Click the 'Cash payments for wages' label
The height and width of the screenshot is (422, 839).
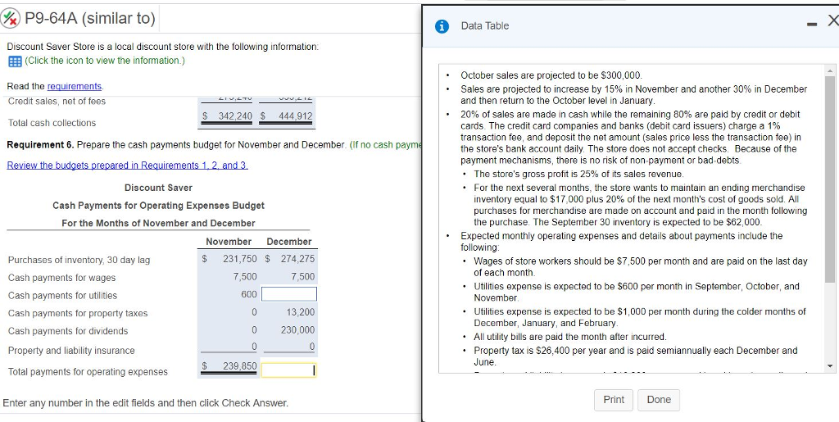click(61, 278)
